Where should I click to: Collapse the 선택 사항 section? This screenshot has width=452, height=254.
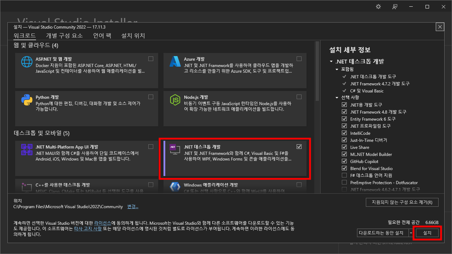337,97
